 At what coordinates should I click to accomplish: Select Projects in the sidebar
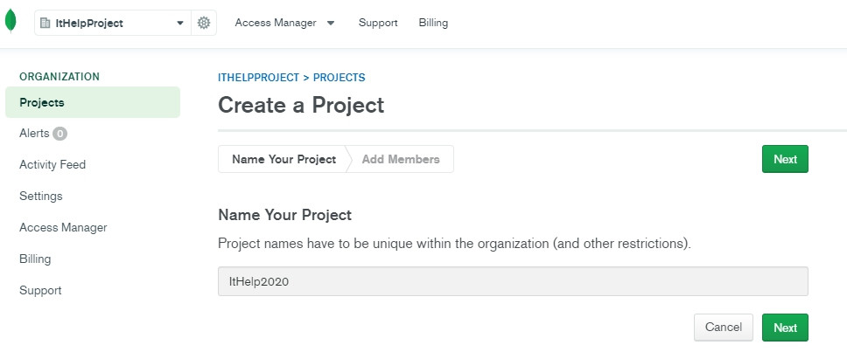tap(42, 102)
